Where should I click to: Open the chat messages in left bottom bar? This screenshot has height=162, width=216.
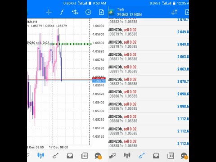(x=98, y=156)
